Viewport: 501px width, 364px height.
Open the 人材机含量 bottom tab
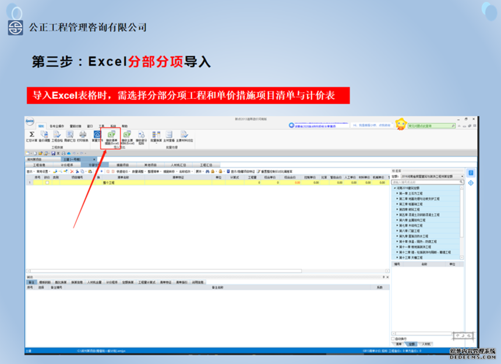(94, 283)
